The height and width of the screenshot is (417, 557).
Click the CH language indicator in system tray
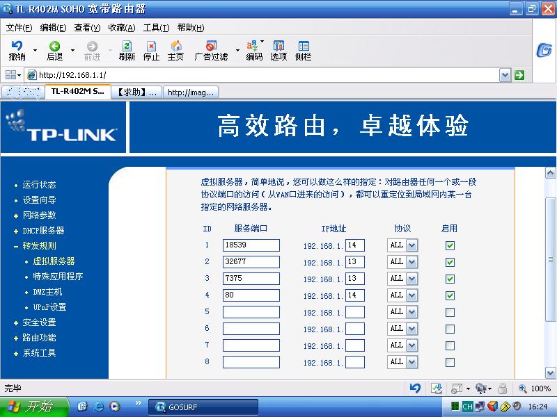[x=467, y=407]
